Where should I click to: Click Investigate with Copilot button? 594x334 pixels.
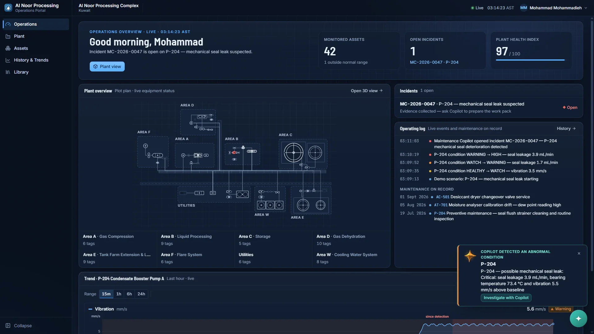(x=506, y=298)
